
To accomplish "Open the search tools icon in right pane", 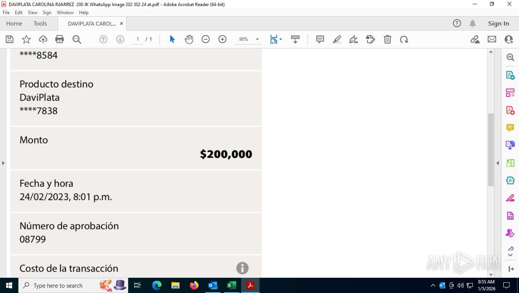I will 510,57.
